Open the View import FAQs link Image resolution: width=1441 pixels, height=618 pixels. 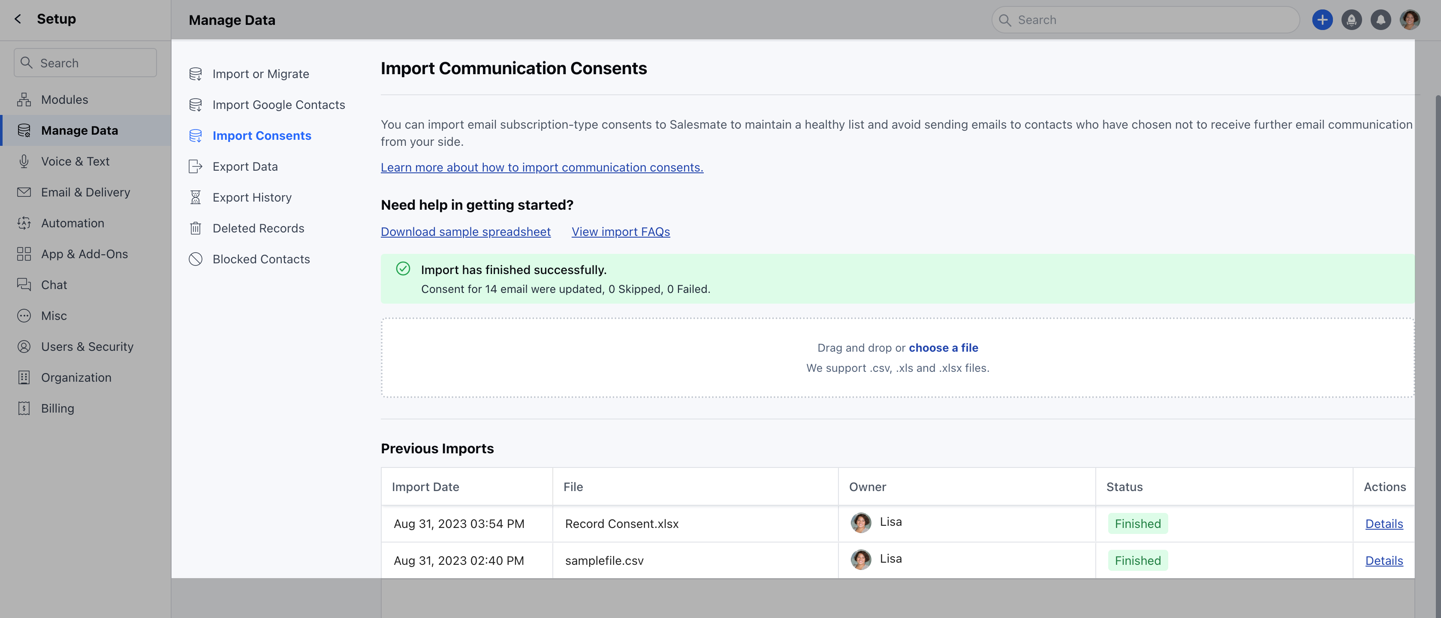click(621, 232)
